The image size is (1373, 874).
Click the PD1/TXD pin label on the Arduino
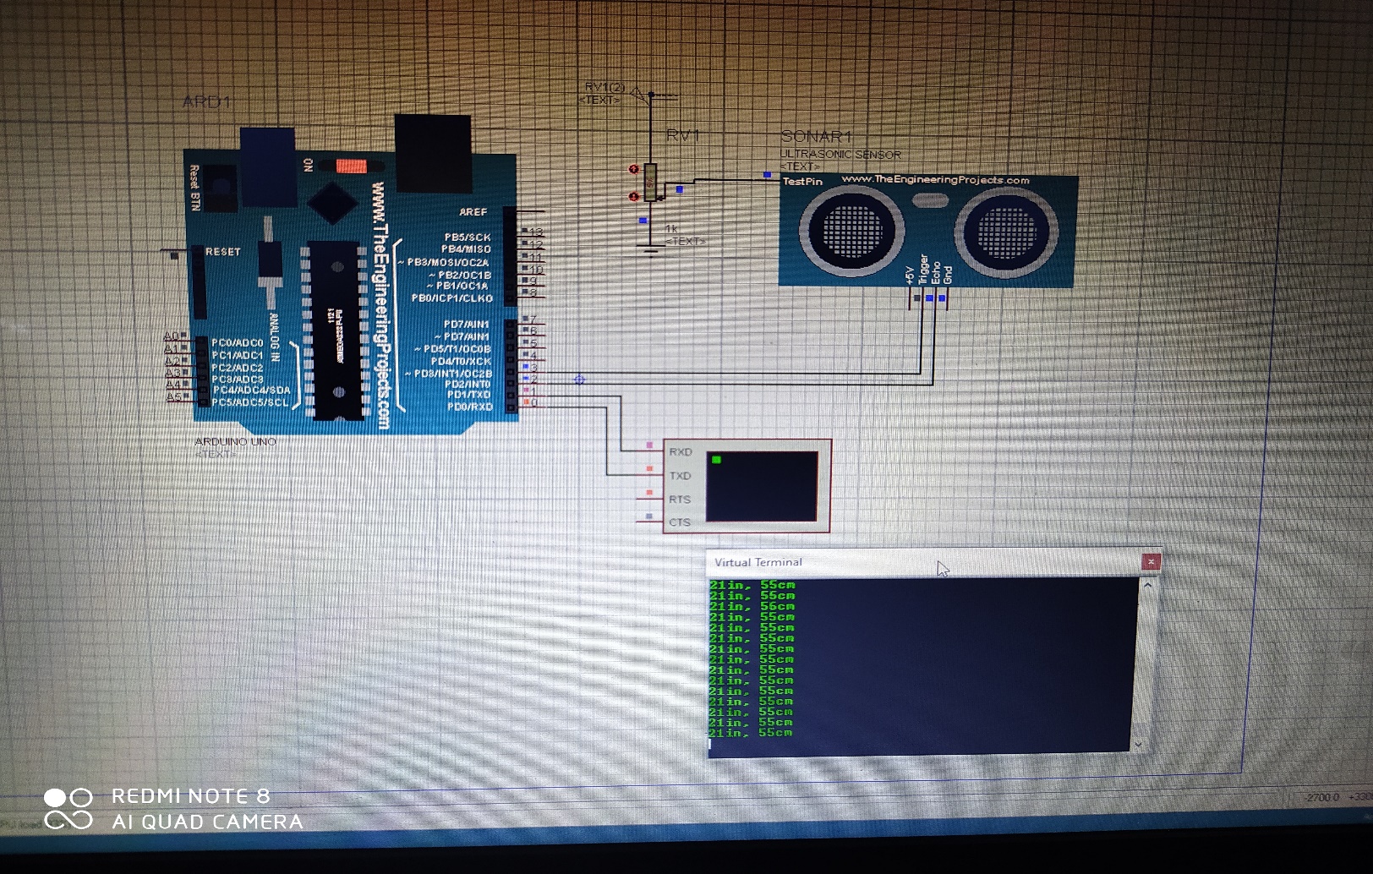469,395
